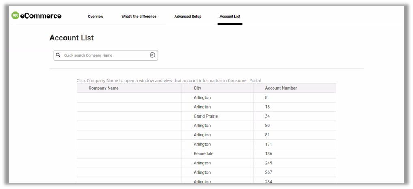Screen dimensions: 413x189
Task: Select account number 80 cell
Action: (x=267, y=126)
